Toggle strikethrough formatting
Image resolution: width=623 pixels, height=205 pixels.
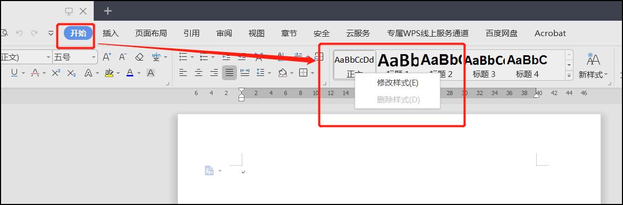(x=35, y=73)
